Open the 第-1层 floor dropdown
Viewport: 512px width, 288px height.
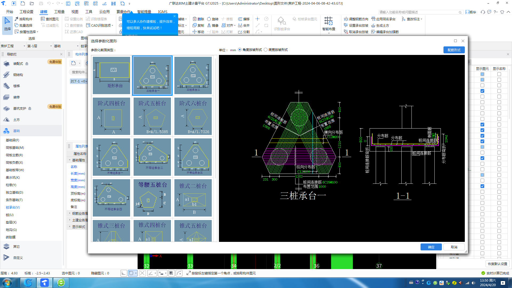(39, 46)
